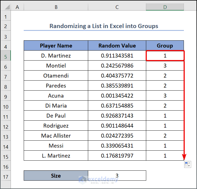
Task: Select Group cell for Montiel
Action: tap(165, 66)
